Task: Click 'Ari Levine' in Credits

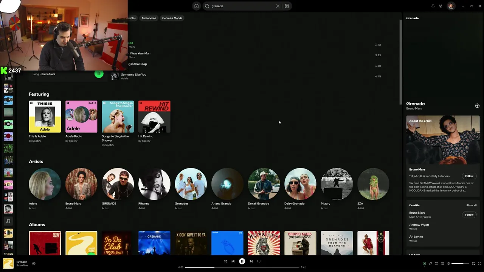Action: tap(416, 237)
